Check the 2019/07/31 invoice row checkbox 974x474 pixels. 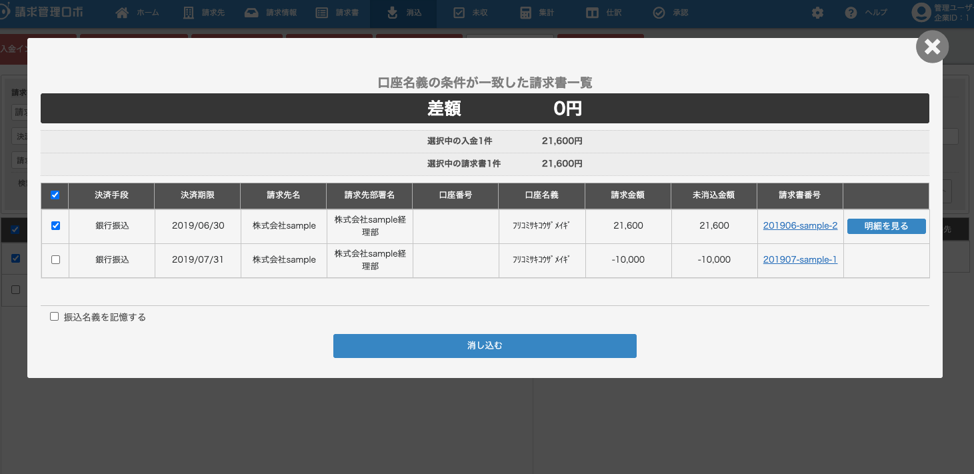click(x=55, y=260)
